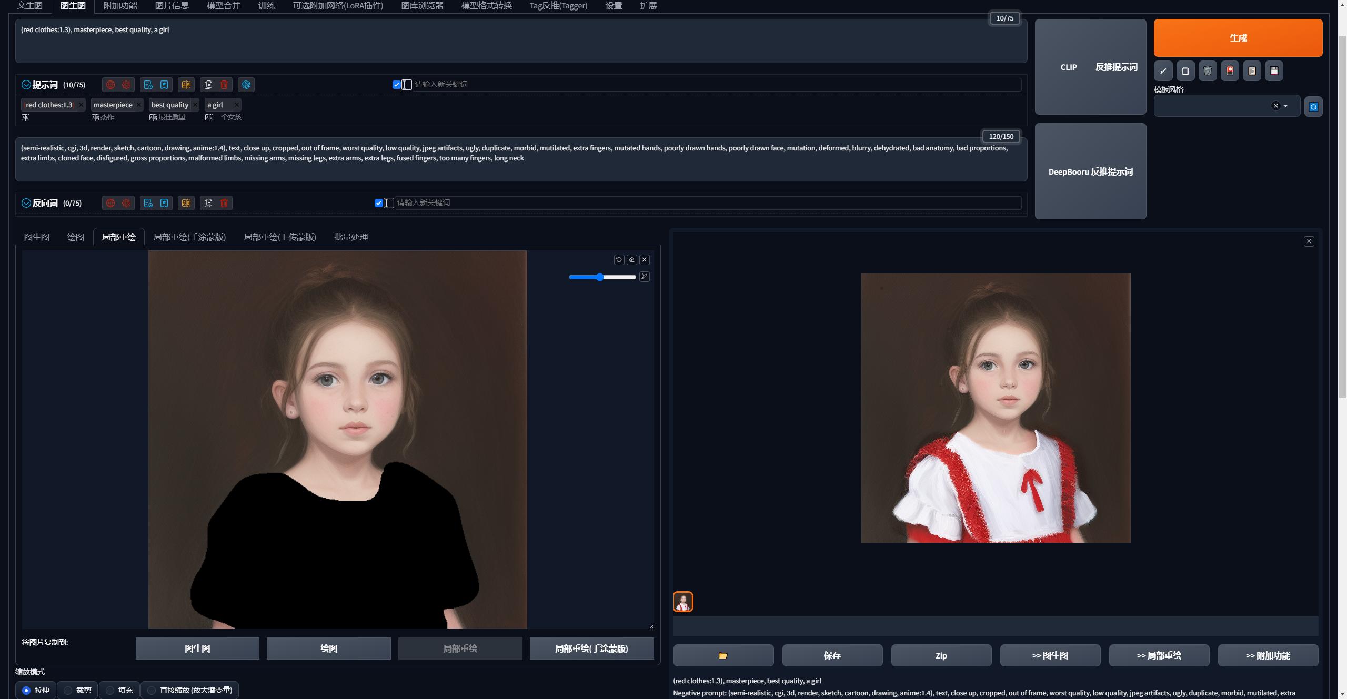
Task: Collapse the 反向词 section chevron
Action: 26,203
